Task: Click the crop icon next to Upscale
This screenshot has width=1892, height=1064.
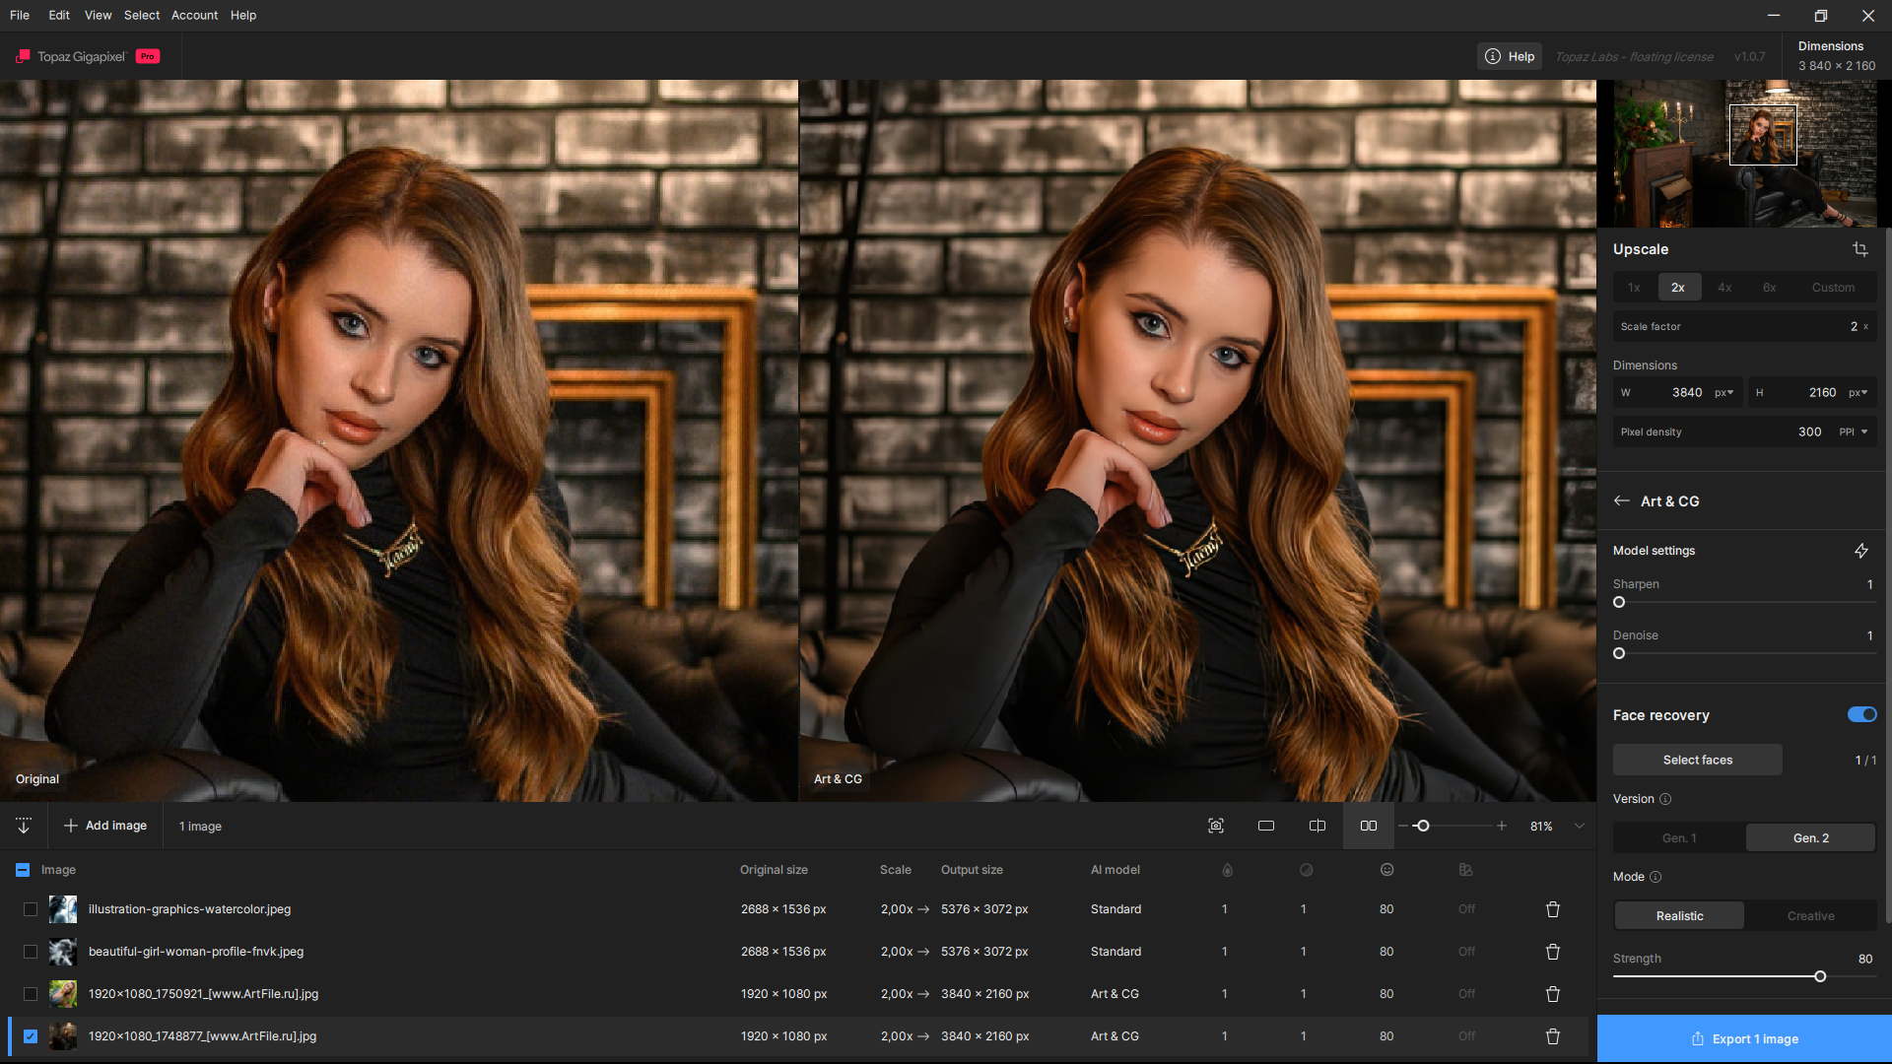Action: point(1859,249)
